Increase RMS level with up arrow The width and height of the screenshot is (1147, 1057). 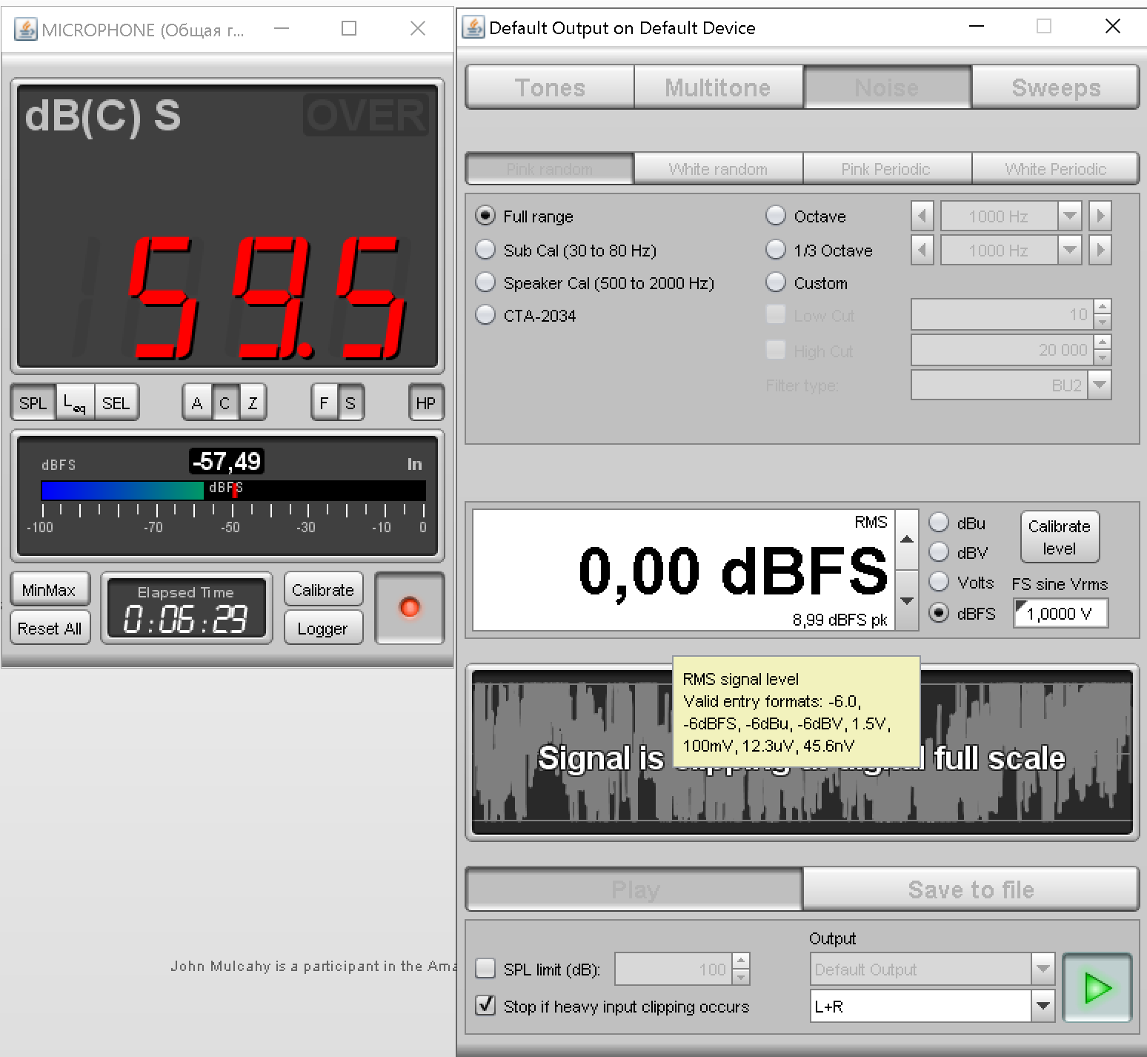pos(907,540)
